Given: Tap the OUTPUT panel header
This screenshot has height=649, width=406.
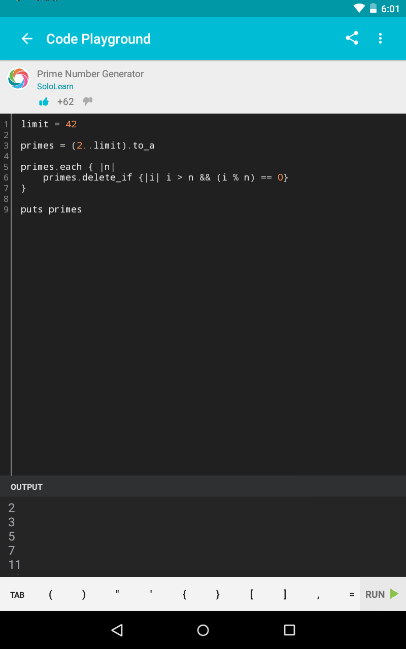Looking at the screenshot, I should 203,487.
